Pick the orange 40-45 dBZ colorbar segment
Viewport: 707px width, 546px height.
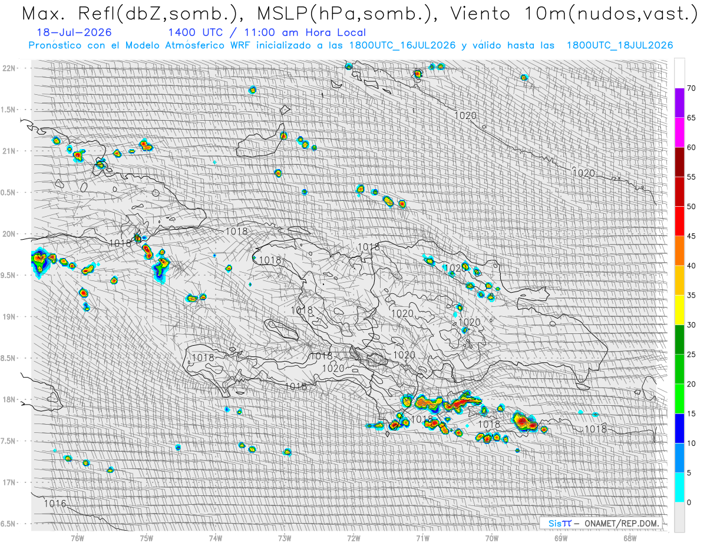click(x=679, y=251)
